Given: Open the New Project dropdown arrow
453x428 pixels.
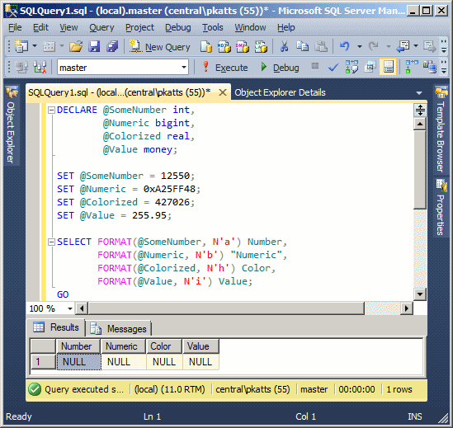Looking at the screenshot, I should click(x=35, y=46).
